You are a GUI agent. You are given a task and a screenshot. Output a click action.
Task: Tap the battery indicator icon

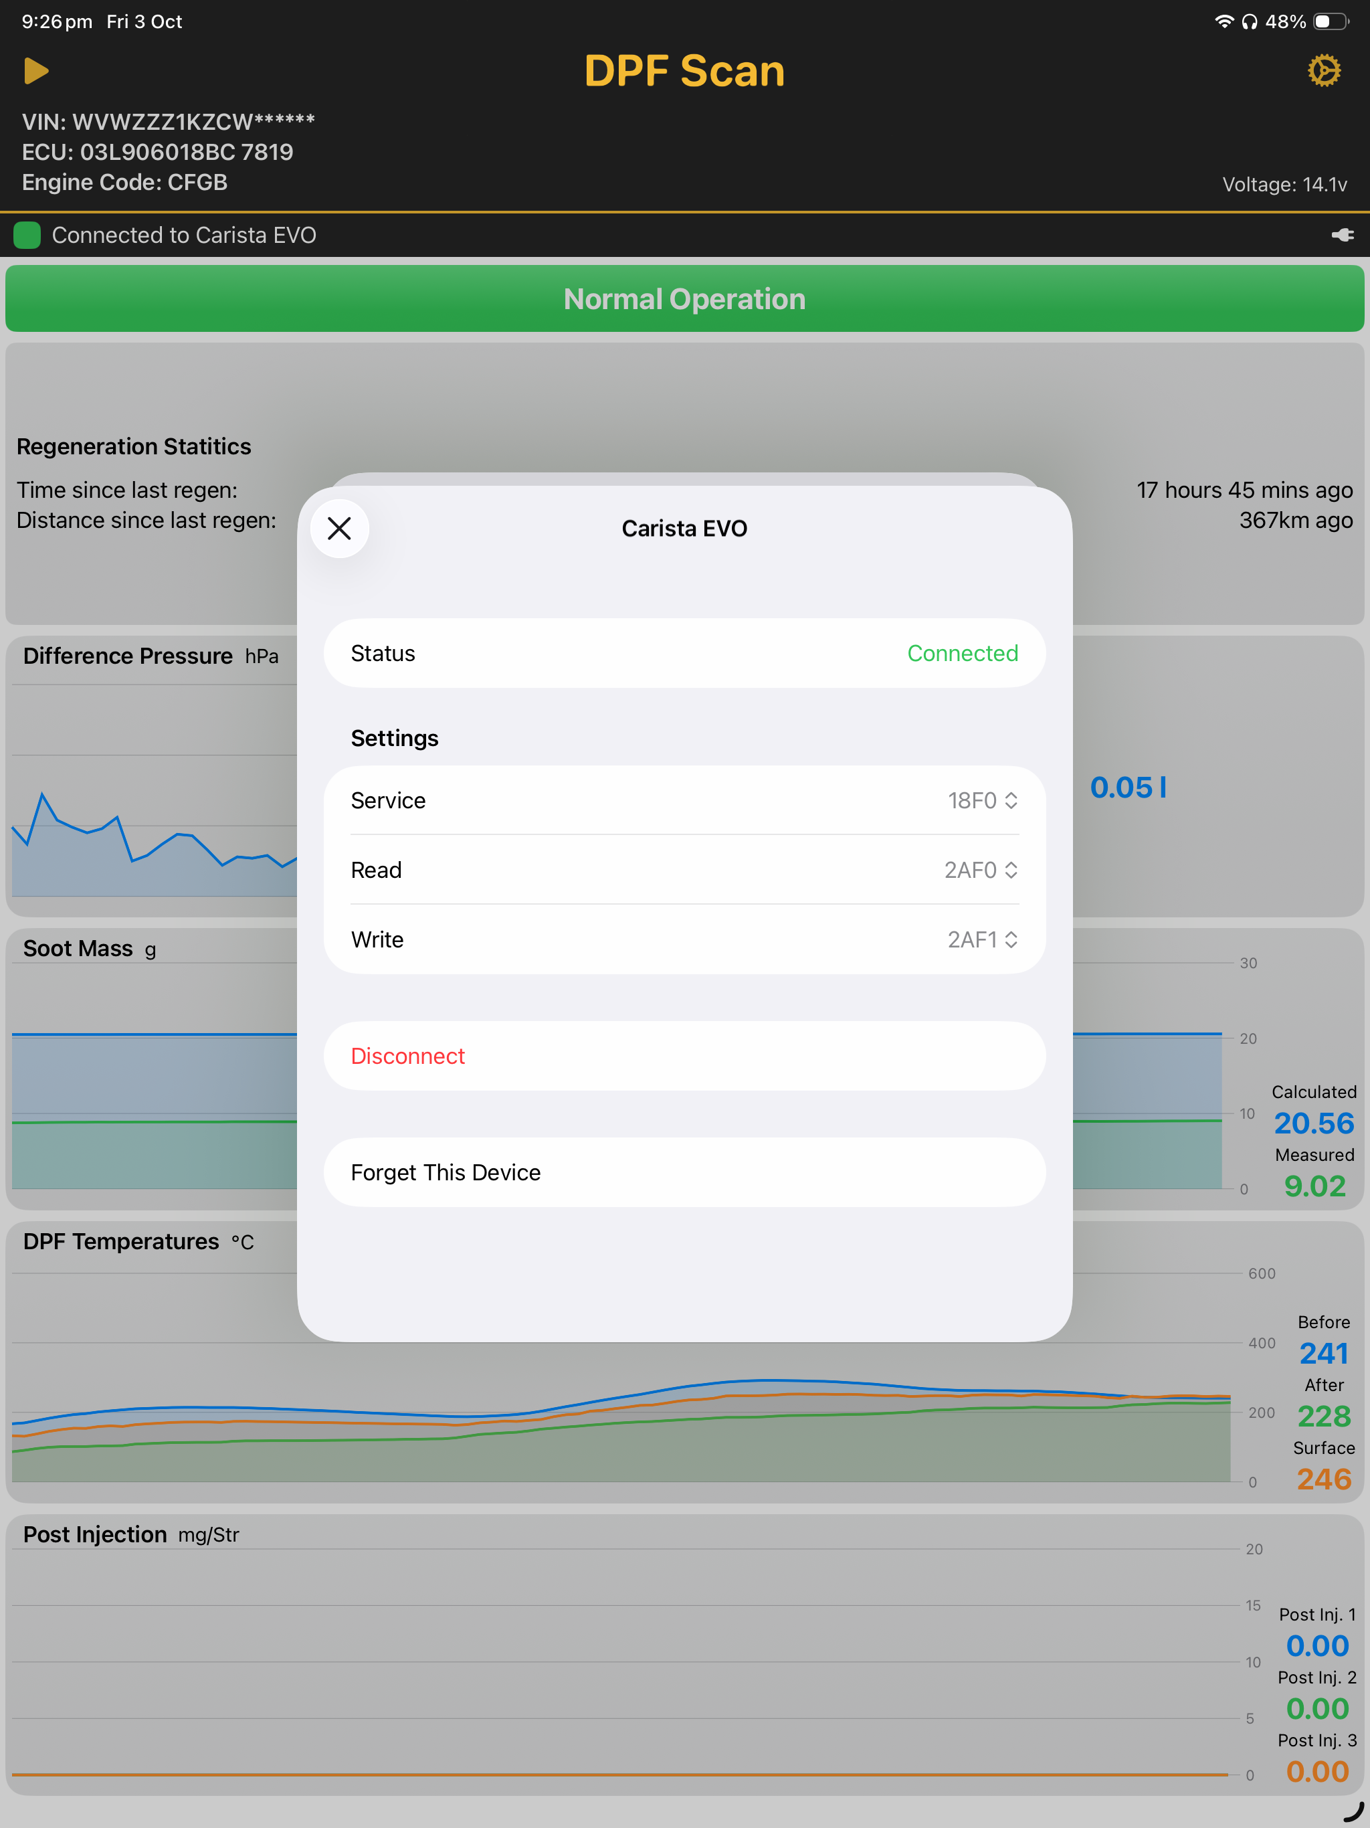[1331, 21]
